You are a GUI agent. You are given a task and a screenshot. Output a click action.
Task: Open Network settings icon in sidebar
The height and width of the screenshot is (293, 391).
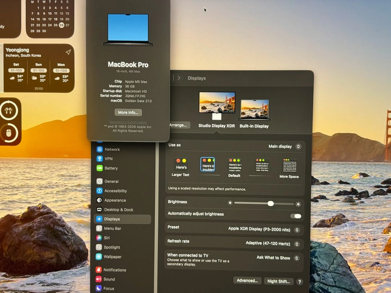[99, 149]
